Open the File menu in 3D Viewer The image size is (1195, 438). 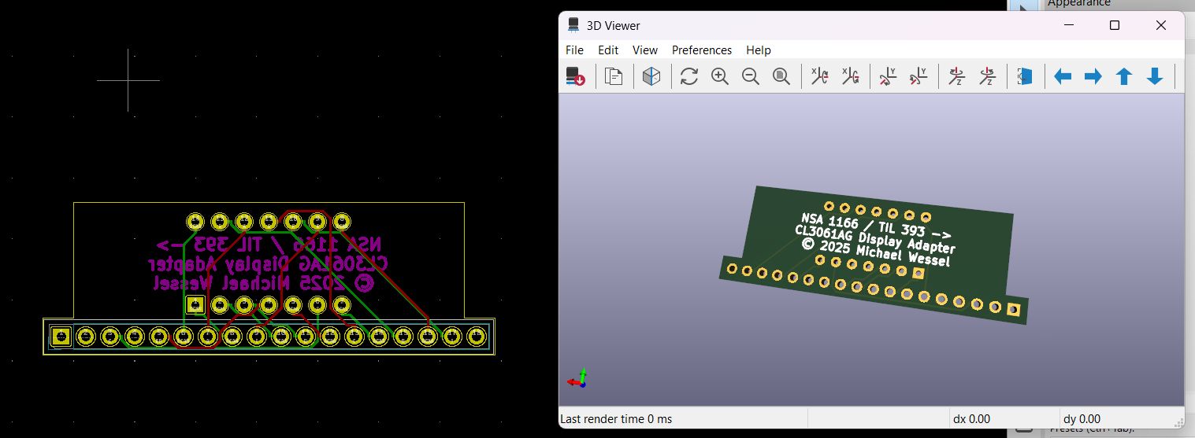[x=574, y=50]
